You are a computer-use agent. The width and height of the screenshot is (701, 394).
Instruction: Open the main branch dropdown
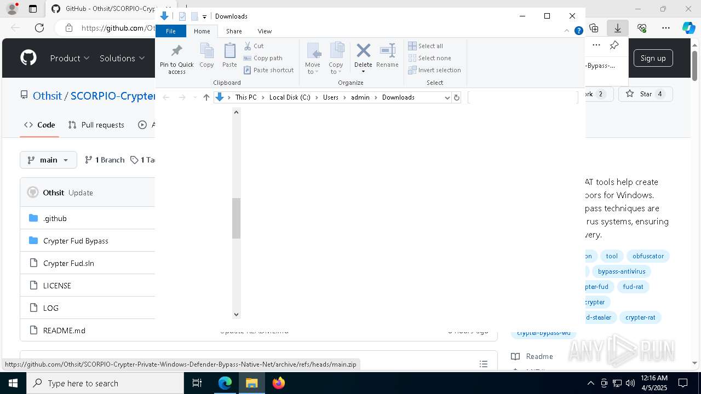click(x=48, y=160)
